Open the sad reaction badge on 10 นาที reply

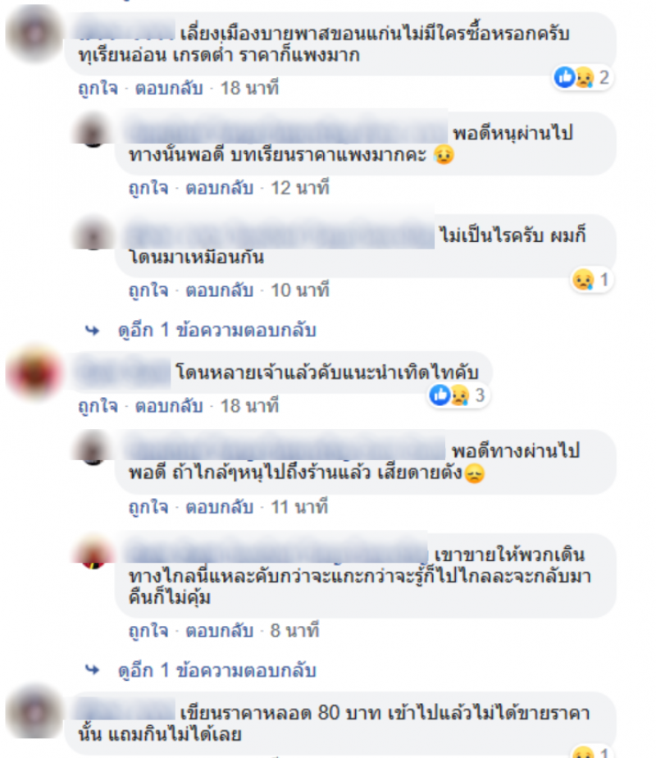592,280
